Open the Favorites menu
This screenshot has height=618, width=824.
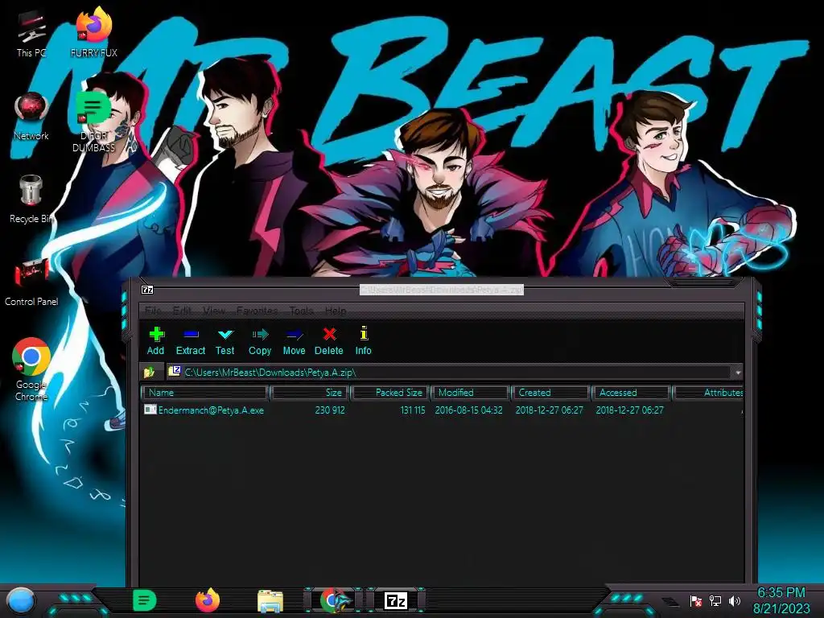coord(257,311)
